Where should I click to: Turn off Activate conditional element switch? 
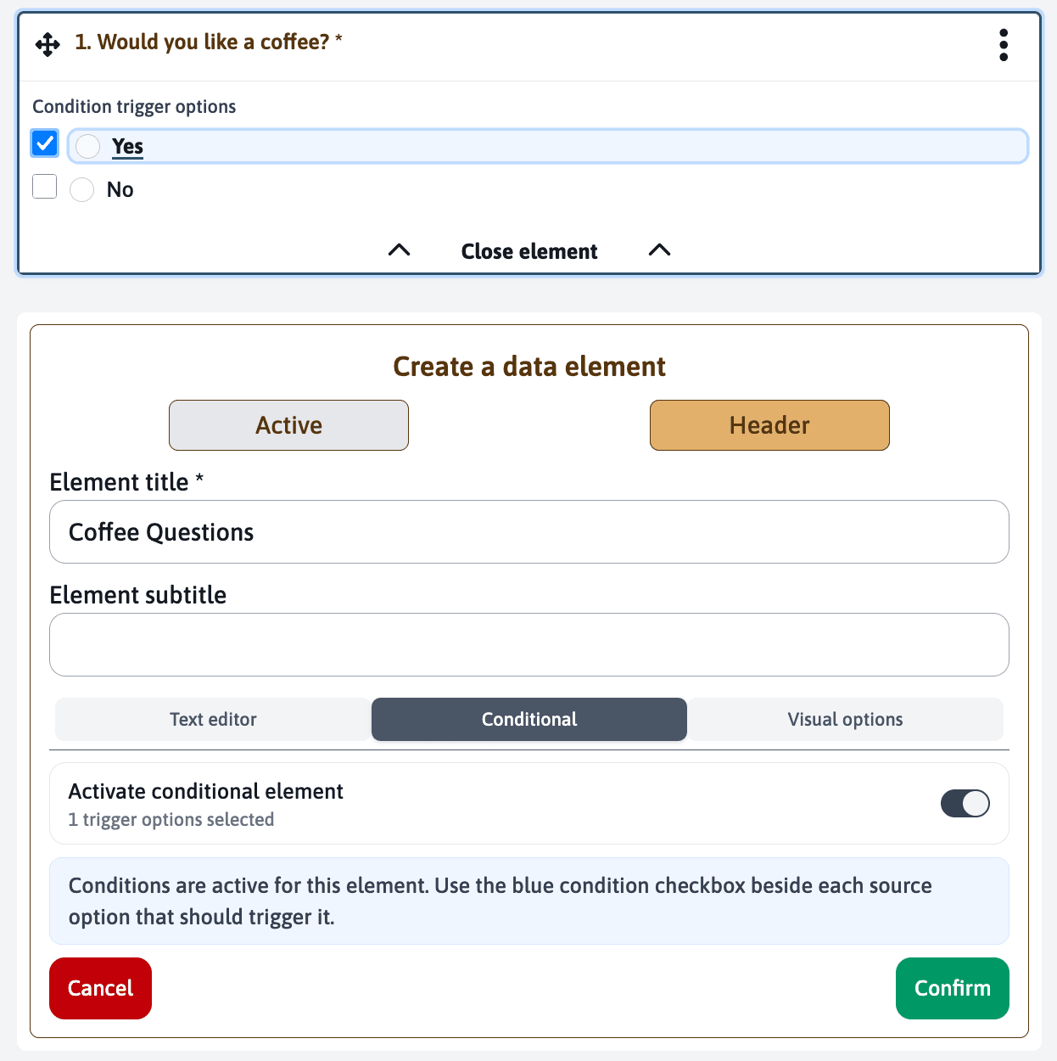(965, 803)
